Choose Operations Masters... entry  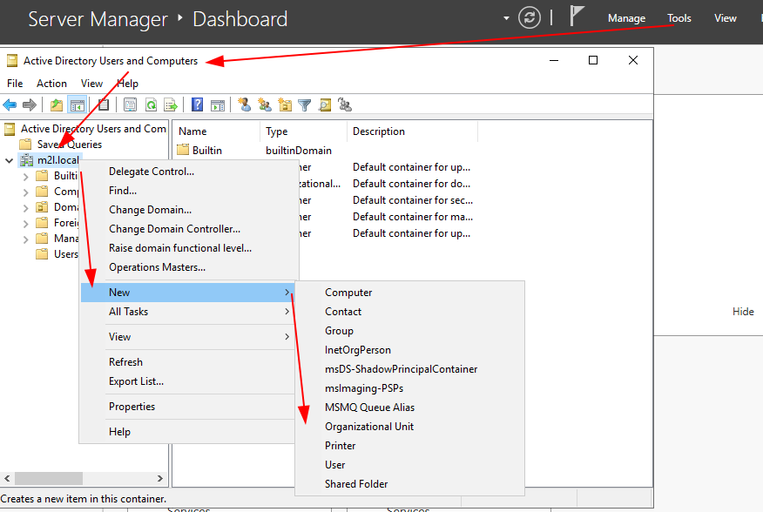[x=187, y=267]
